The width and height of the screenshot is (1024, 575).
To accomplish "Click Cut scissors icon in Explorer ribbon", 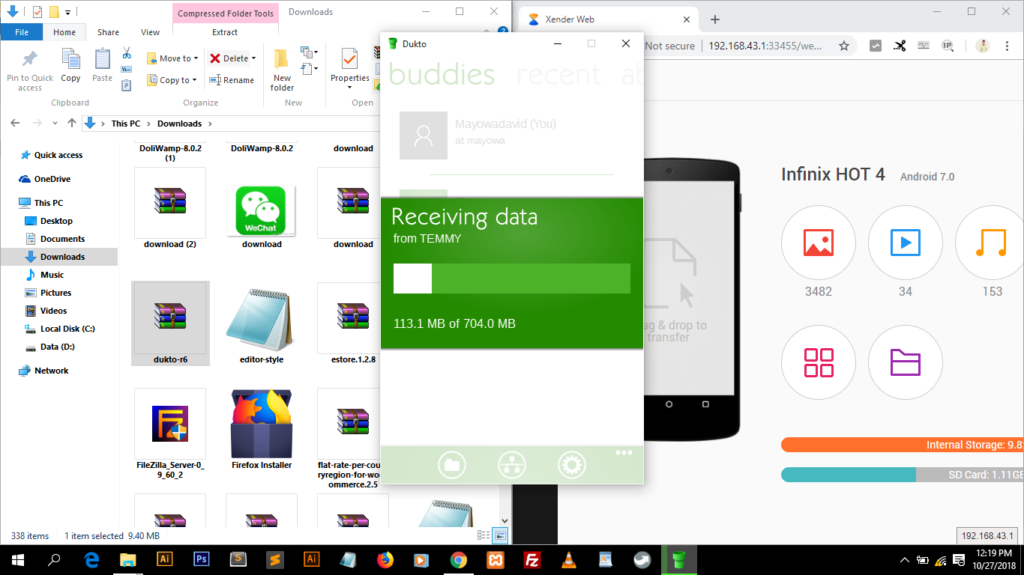I will tap(127, 54).
